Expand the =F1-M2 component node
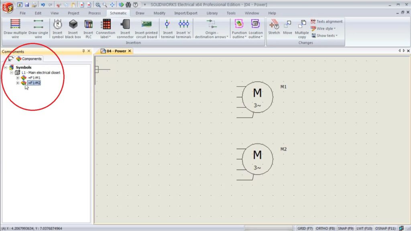This screenshot has height=231, width=411. click(x=18, y=83)
